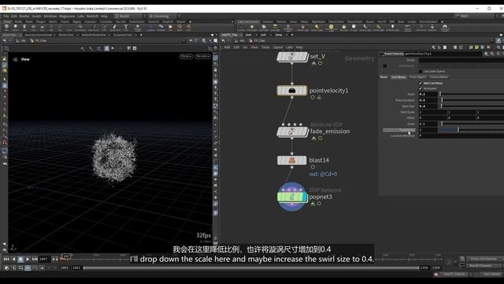Screen dimensions: 504x284
Task: Switch to Composite View tab
Action: [x=123, y=35]
